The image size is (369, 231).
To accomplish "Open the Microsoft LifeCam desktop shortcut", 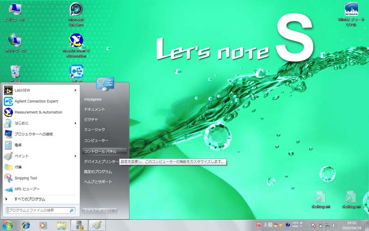I will (x=76, y=14).
